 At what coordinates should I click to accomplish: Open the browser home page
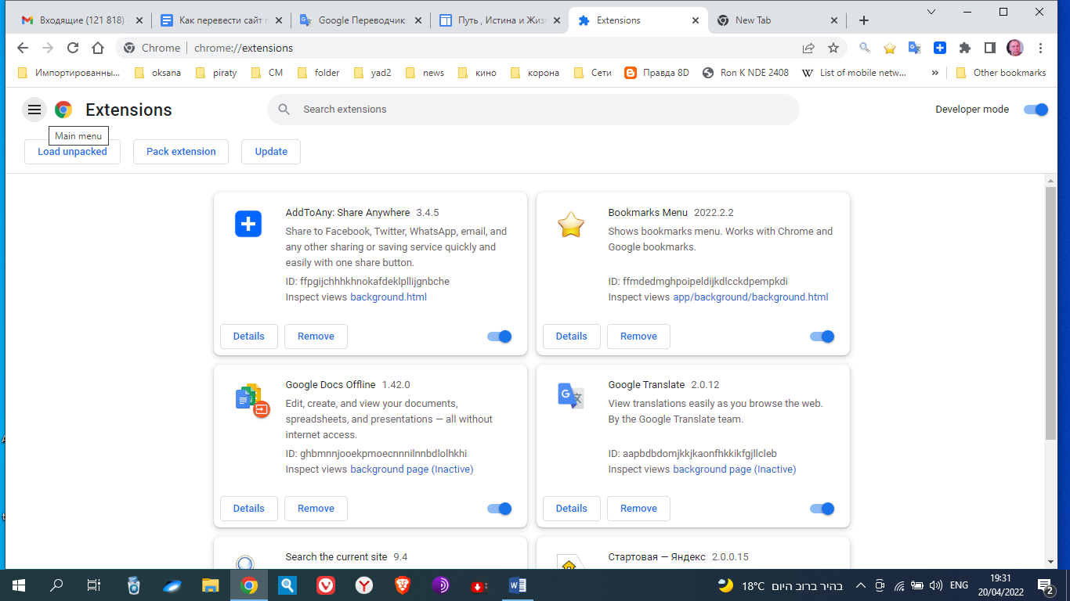98,48
